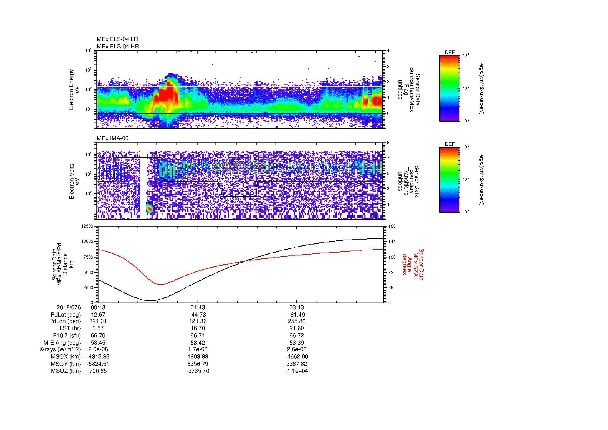Click the 'Electron Volts eV' axis label

74,182
